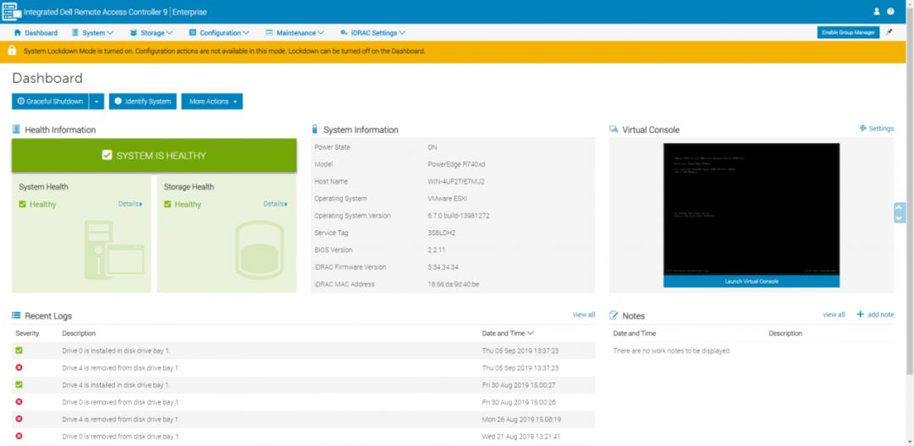Image resolution: width=914 pixels, height=446 pixels.
Task: Click the Identify System button
Action: (x=143, y=102)
